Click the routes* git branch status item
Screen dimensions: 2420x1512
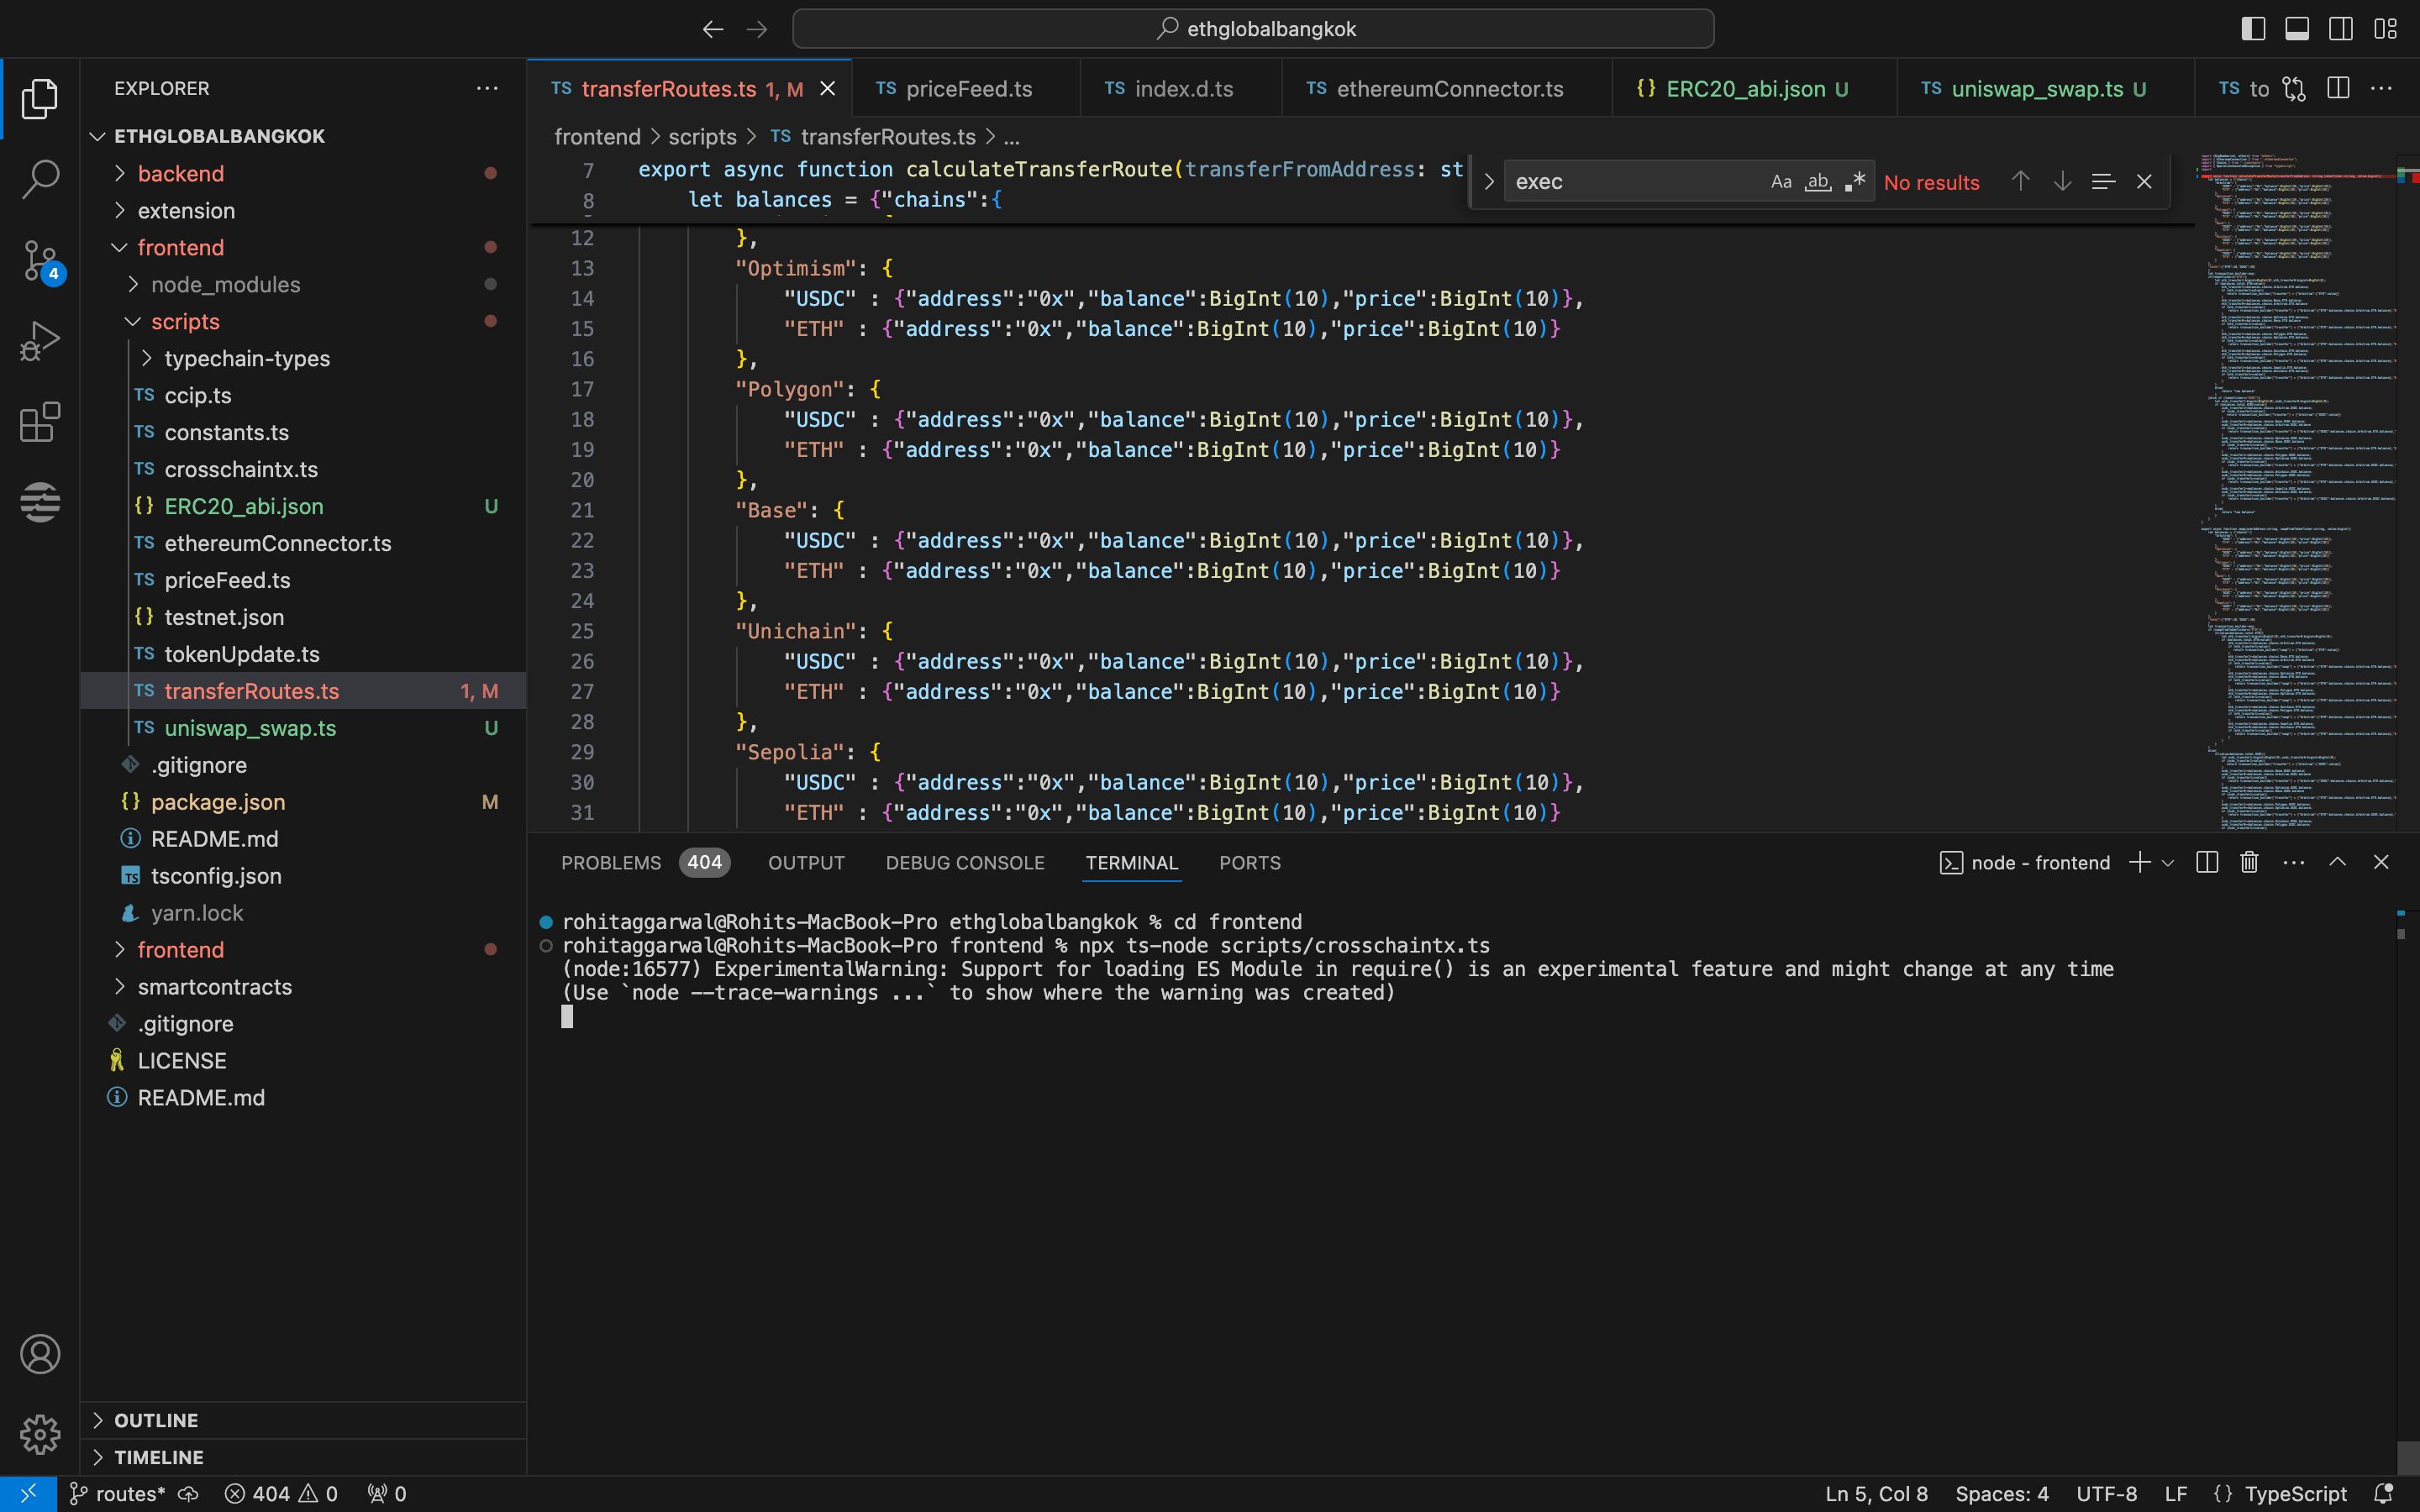point(117,1493)
